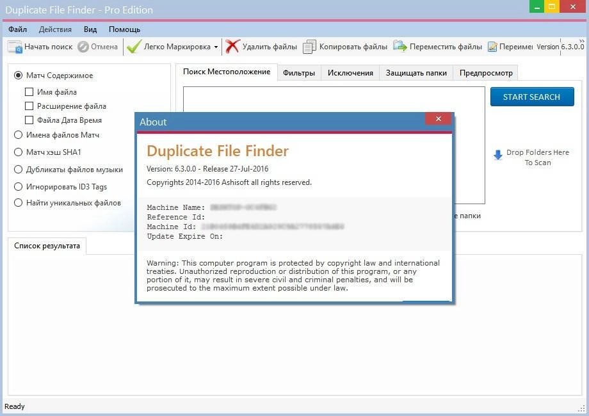
Task: Click the green checkmark Easy Mark icon
Action: (x=134, y=47)
